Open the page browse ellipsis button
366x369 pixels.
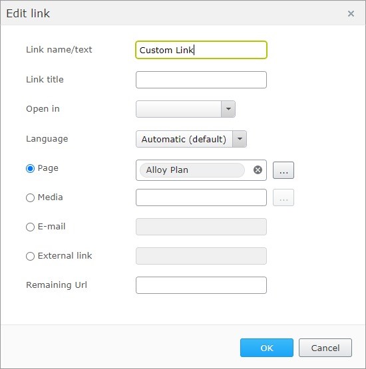click(x=283, y=170)
